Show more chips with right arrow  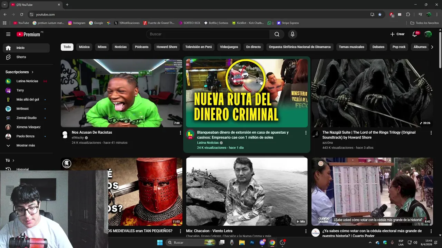pos(432,47)
